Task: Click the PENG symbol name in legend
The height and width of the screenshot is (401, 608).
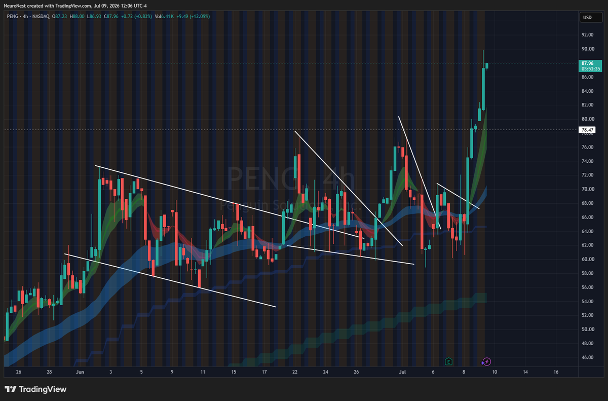Action: pyautogui.click(x=13, y=16)
